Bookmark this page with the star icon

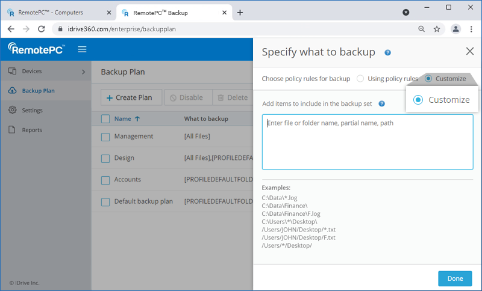(x=437, y=29)
